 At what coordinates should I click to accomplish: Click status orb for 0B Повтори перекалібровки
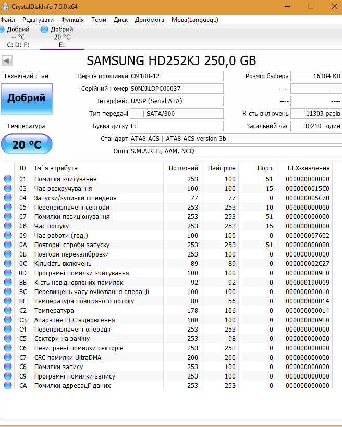8,254
